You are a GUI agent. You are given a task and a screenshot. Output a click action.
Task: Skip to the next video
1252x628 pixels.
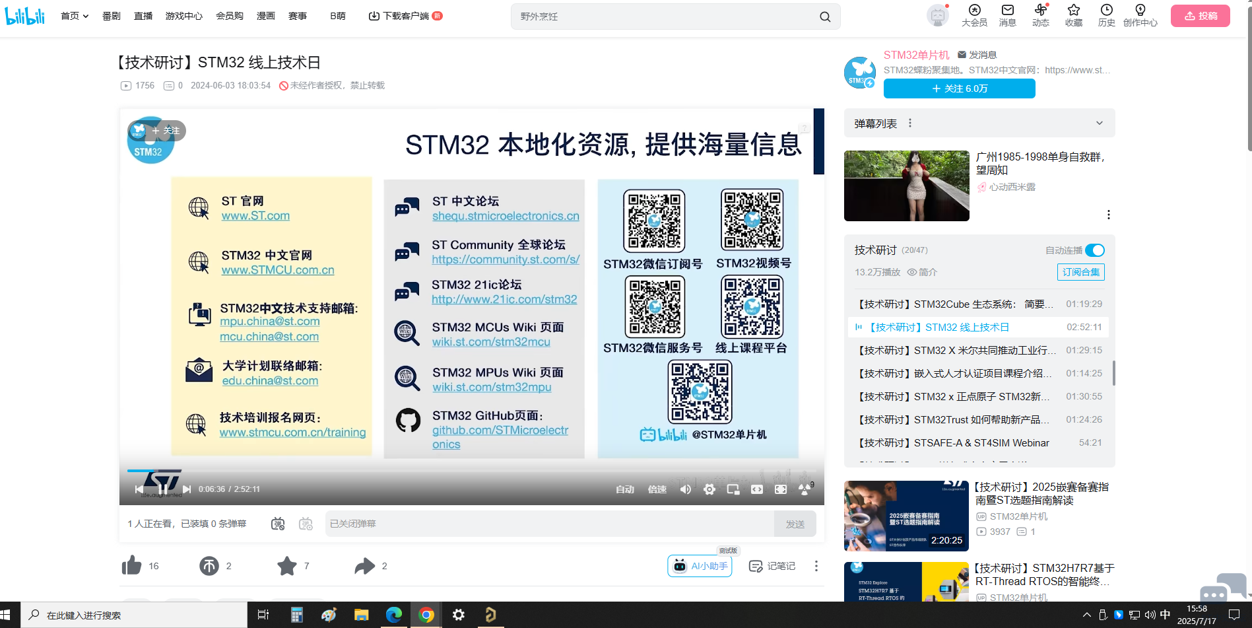[x=187, y=489]
